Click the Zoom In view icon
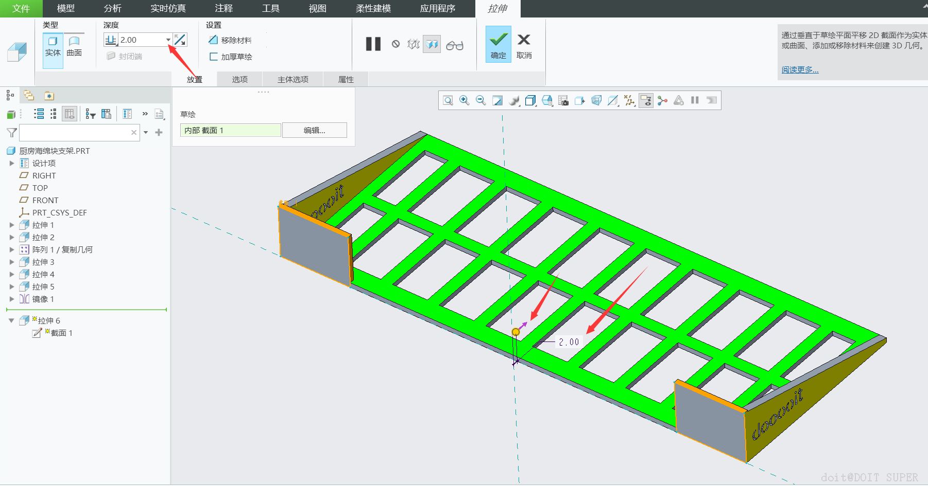The height and width of the screenshot is (486, 928). click(464, 100)
